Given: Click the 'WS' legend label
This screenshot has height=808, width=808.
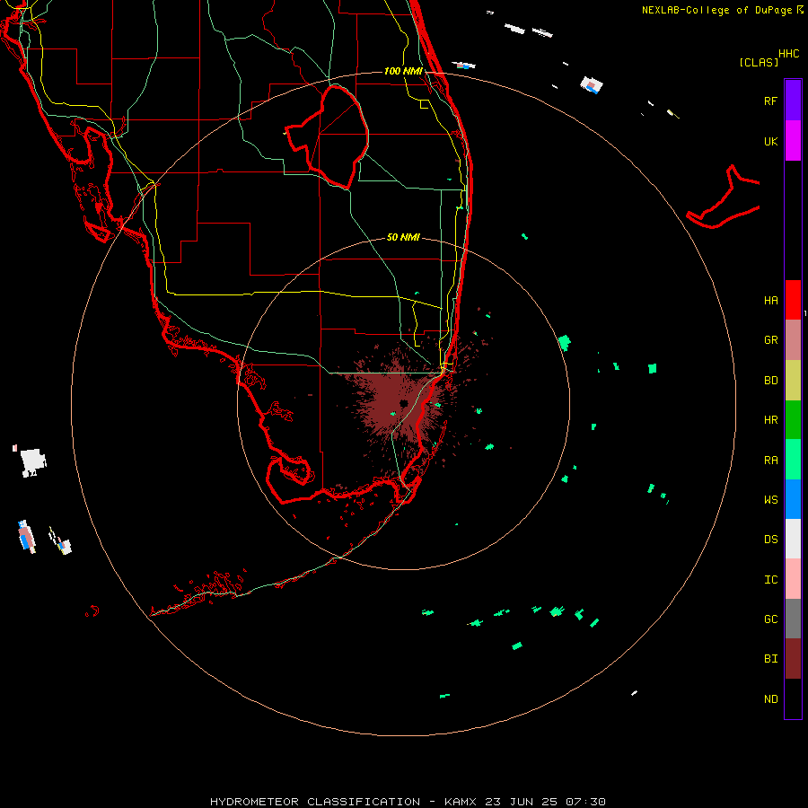Looking at the screenshot, I should [x=770, y=500].
